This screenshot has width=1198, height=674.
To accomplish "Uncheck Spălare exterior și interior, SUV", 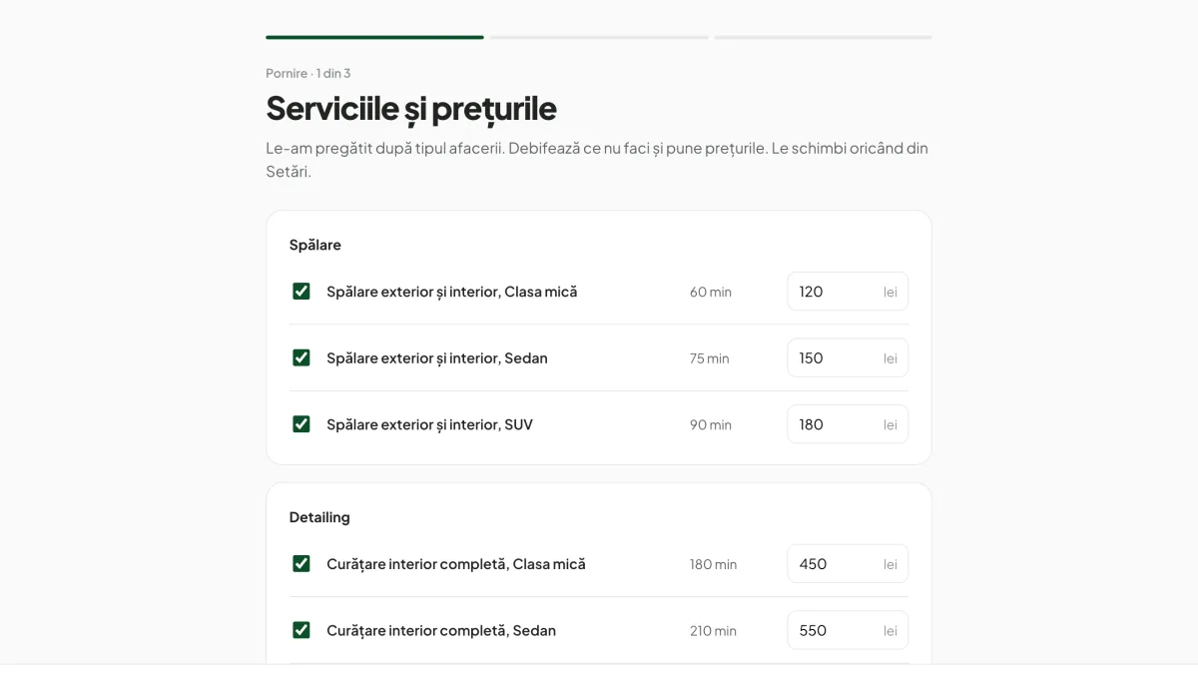I will click(300, 424).
